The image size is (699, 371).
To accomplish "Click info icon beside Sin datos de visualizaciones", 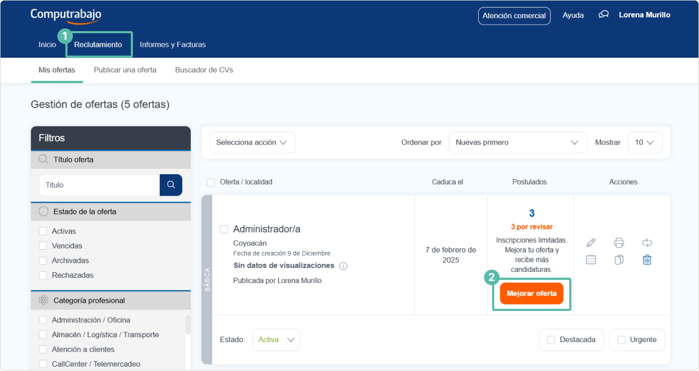I will point(344,266).
